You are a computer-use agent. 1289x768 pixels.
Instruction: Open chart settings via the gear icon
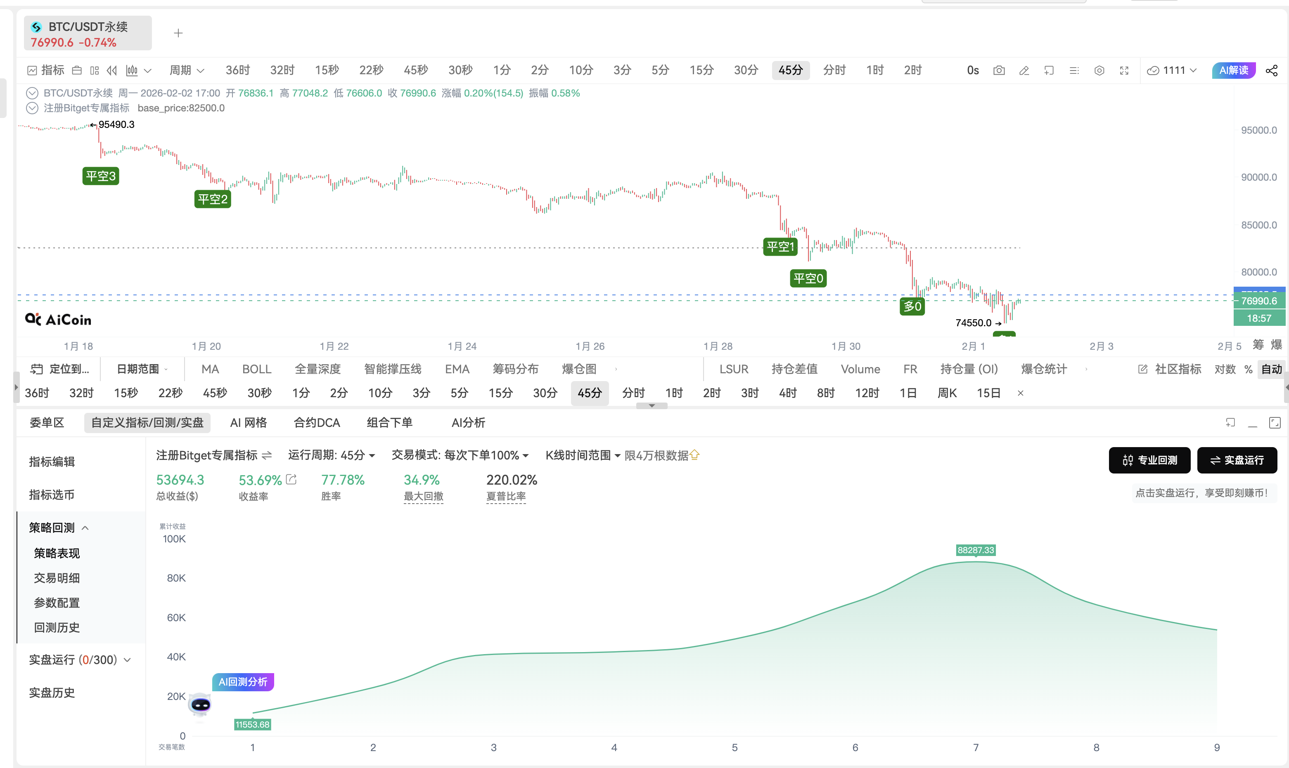(x=1099, y=70)
